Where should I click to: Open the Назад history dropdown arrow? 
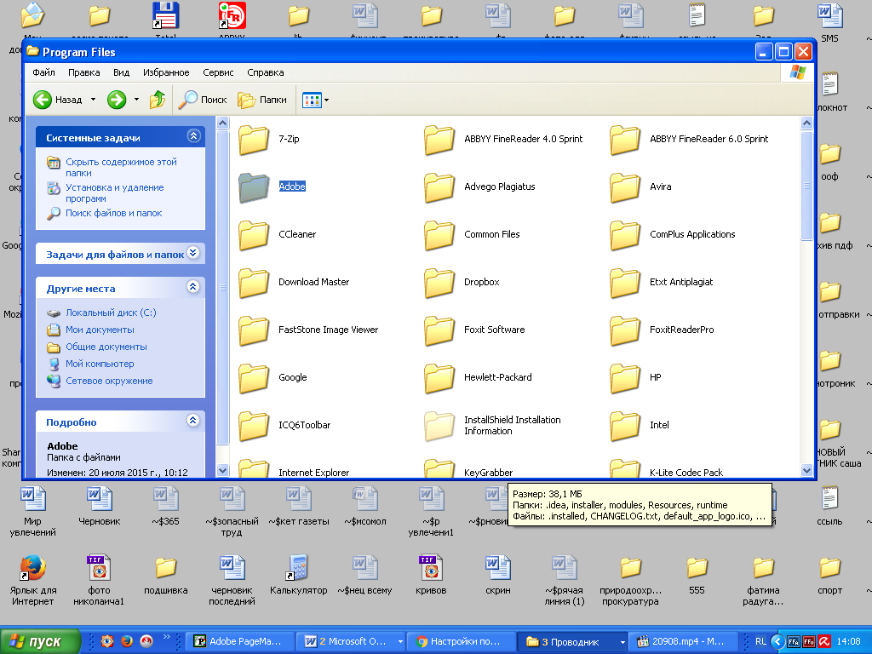pyautogui.click(x=93, y=100)
